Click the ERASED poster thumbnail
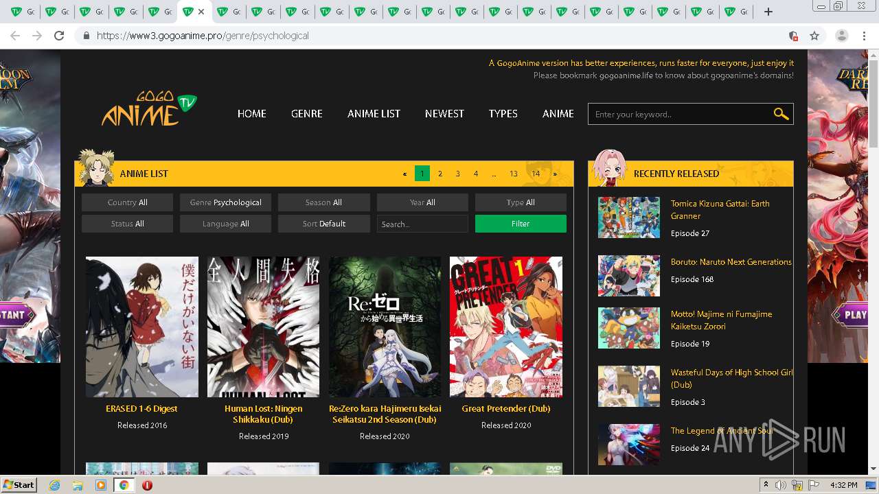Image resolution: width=879 pixels, height=494 pixels. pyautogui.click(x=142, y=327)
